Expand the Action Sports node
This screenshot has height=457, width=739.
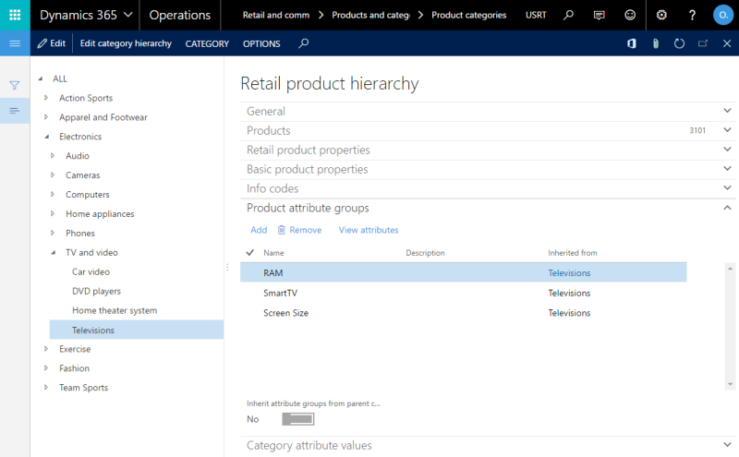[46, 98]
